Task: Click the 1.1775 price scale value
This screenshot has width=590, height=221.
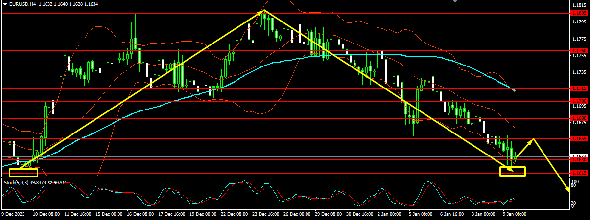Action: [579, 39]
